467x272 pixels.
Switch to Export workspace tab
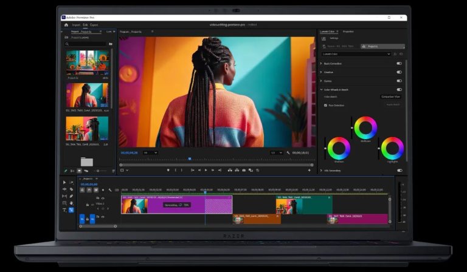(x=94, y=25)
